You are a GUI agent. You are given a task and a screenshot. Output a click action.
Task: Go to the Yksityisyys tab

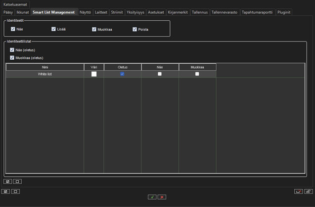(135, 12)
